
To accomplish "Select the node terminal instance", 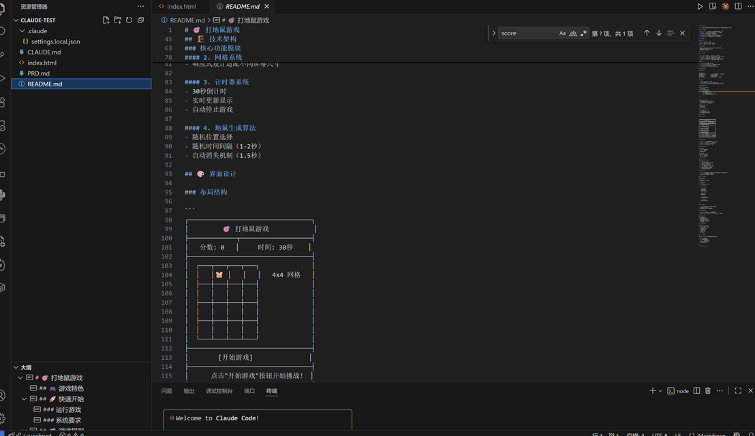I will tap(678, 391).
